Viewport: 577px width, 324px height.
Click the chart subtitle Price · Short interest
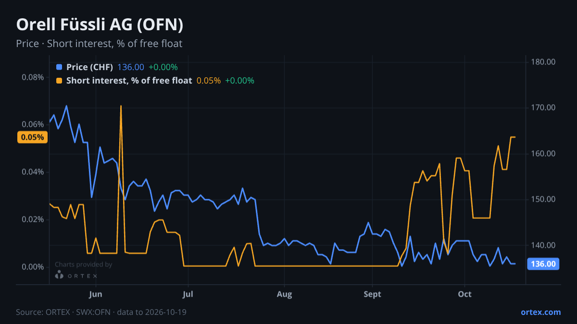[99, 44]
